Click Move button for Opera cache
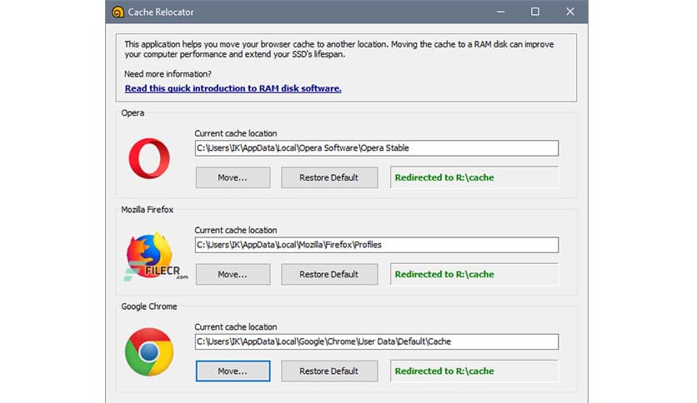 coord(233,177)
